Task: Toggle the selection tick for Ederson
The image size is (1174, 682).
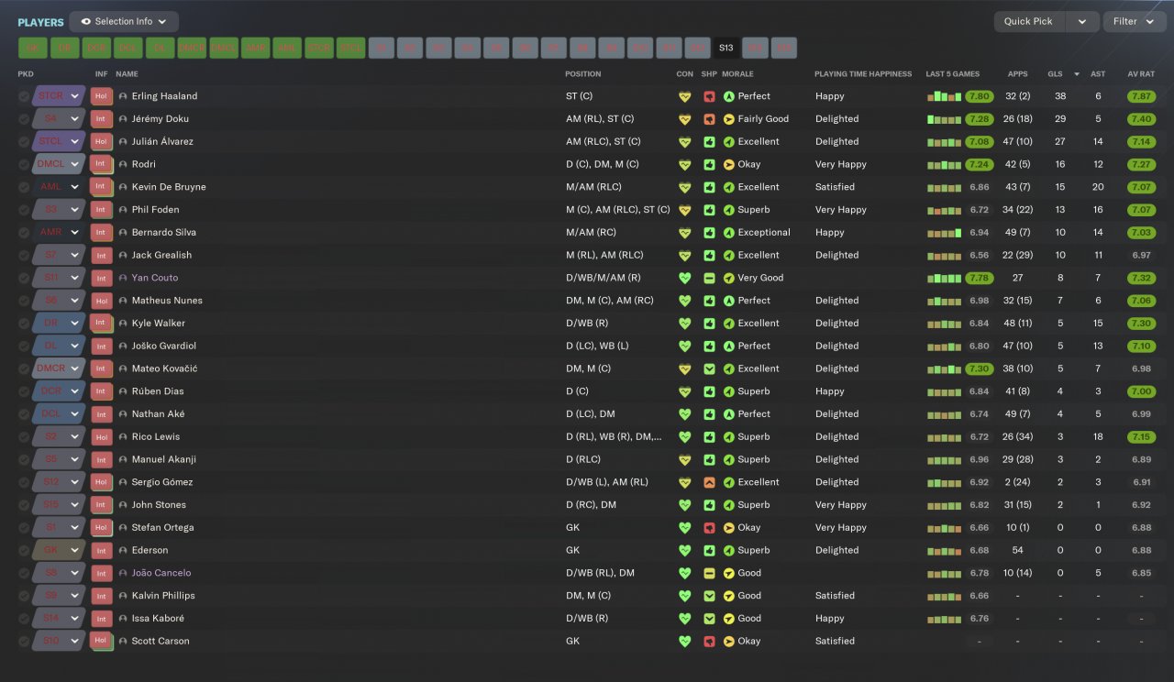Action: (23, 550)
